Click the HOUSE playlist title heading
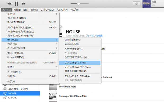Screen dimensions: 164x102 click(73, 32)
